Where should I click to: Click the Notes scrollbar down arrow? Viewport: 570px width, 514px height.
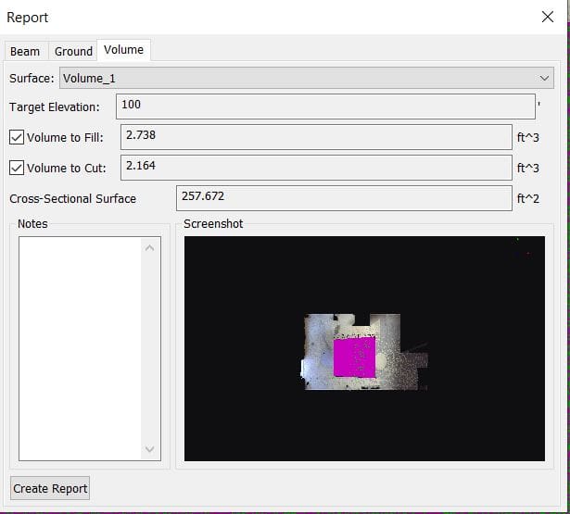150,449
